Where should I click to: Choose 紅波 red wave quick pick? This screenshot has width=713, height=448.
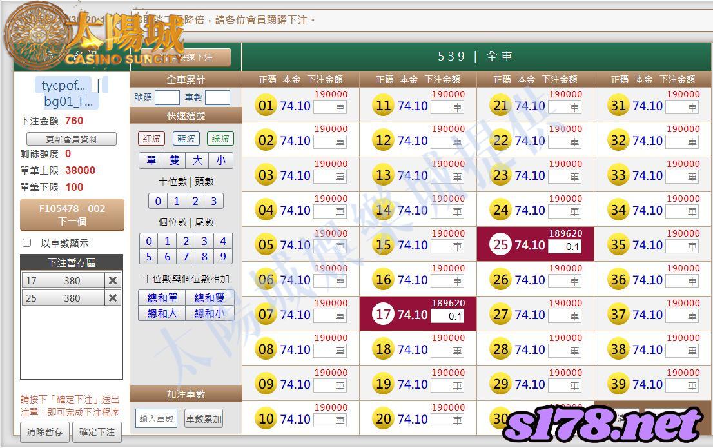[x=151, y=139]
